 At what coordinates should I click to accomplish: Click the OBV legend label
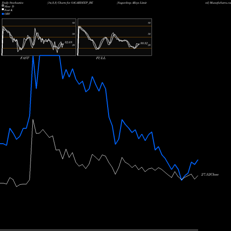[7, 14]
